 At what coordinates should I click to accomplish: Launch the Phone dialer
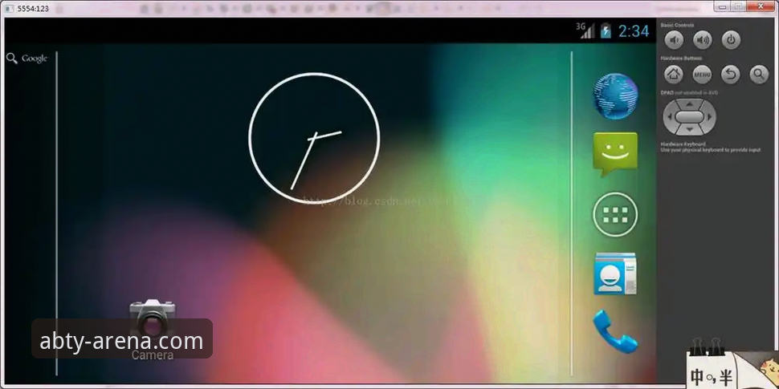[615, 331]
